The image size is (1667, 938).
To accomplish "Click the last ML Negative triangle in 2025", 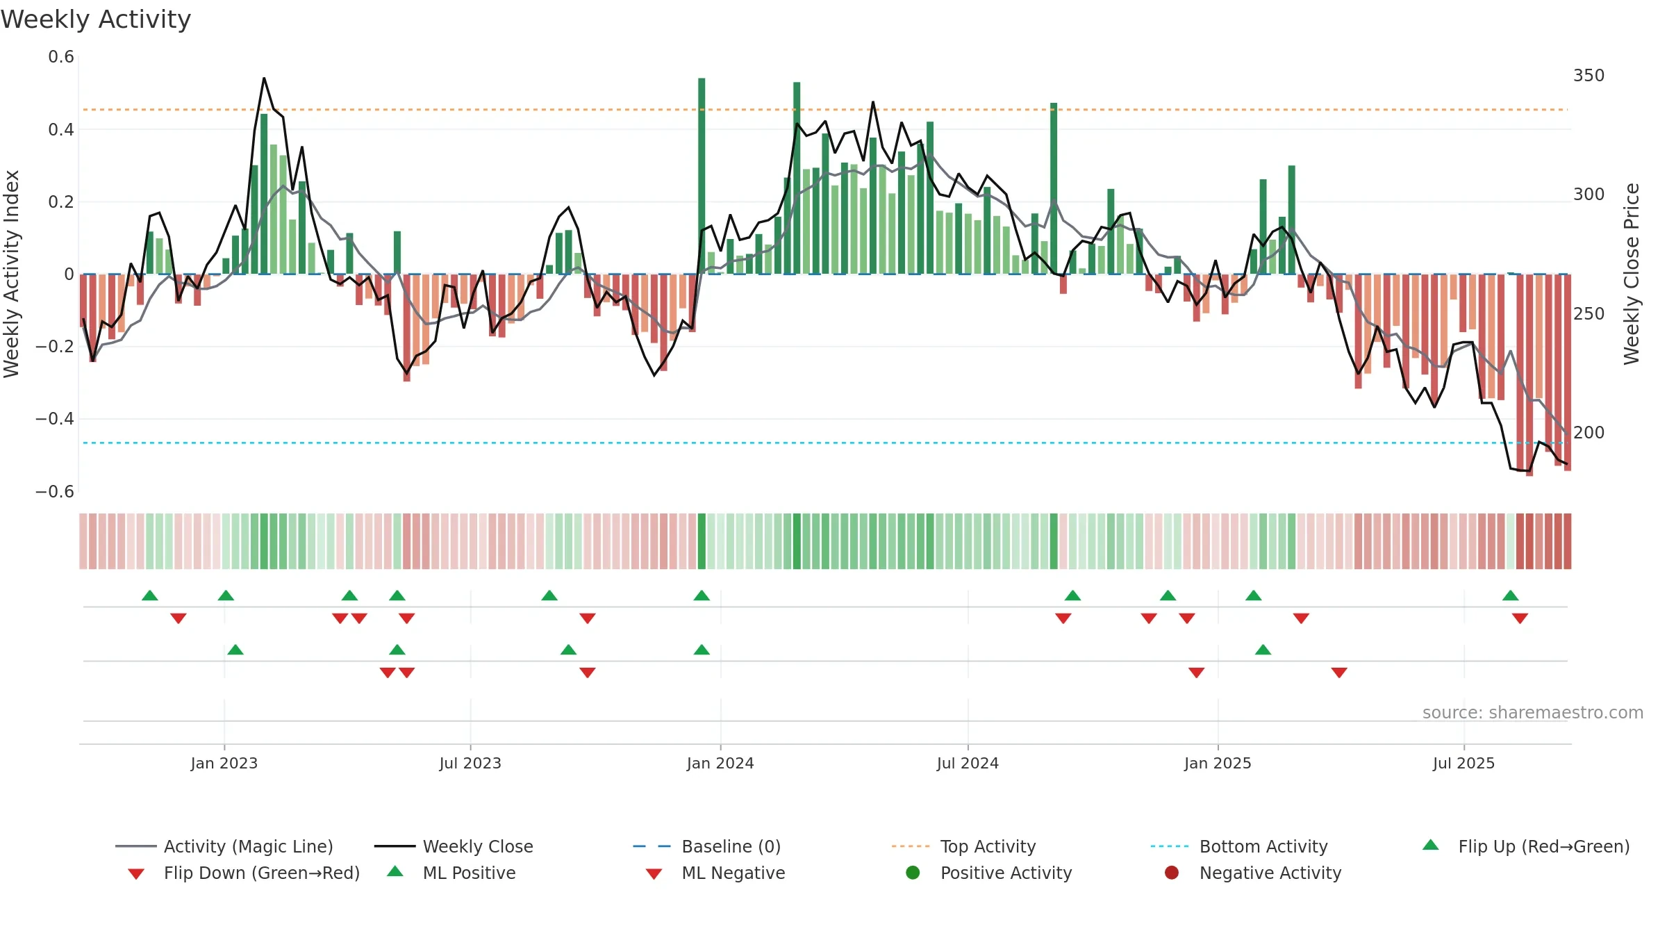I will click(x=1339, y=673).
